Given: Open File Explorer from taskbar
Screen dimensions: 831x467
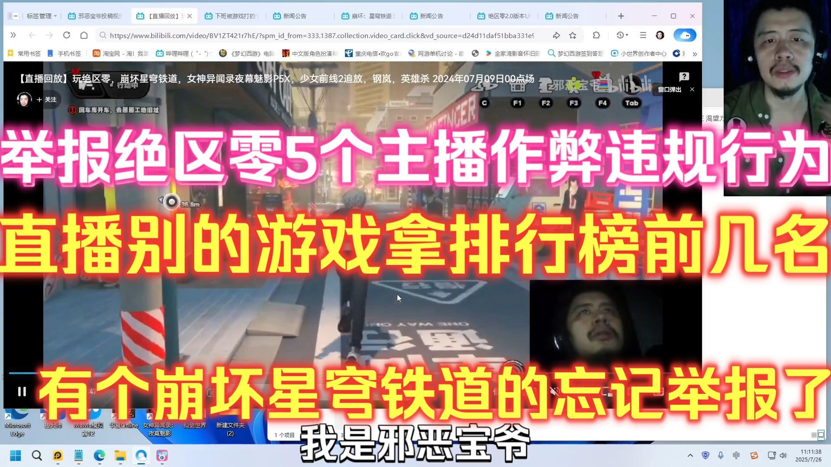Looking at the screenshot, I should (120, 455).
